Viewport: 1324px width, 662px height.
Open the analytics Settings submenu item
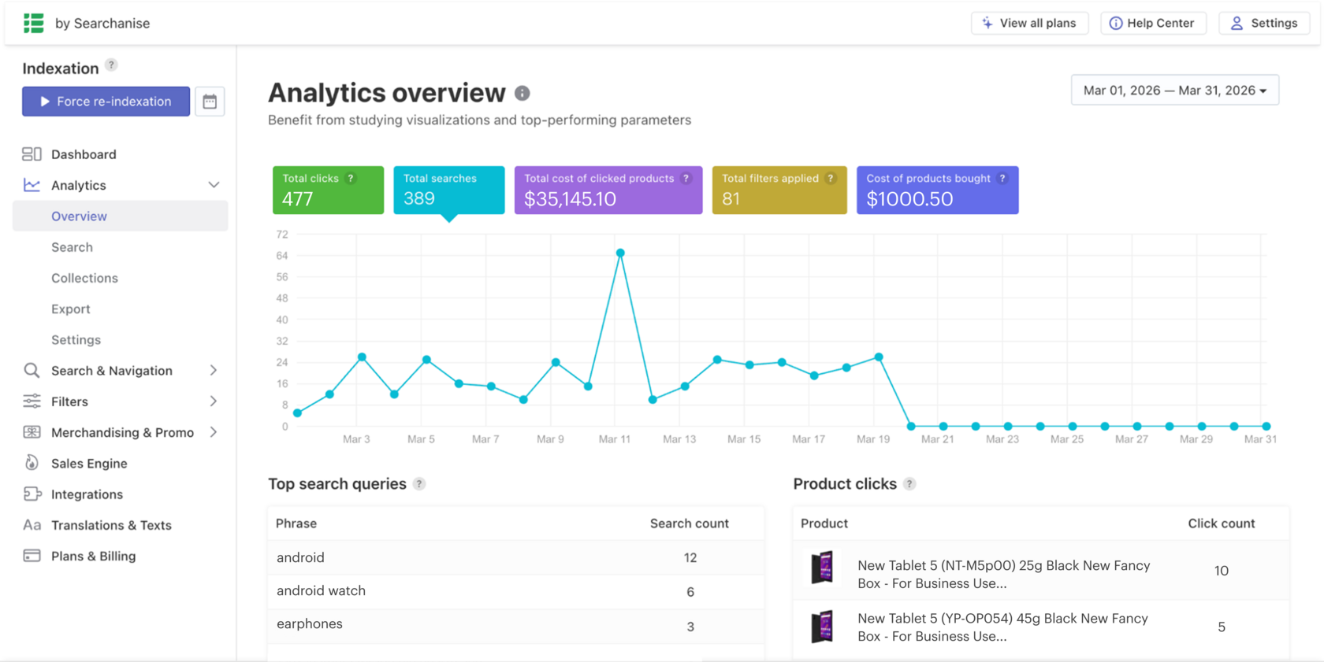(76, 340)
